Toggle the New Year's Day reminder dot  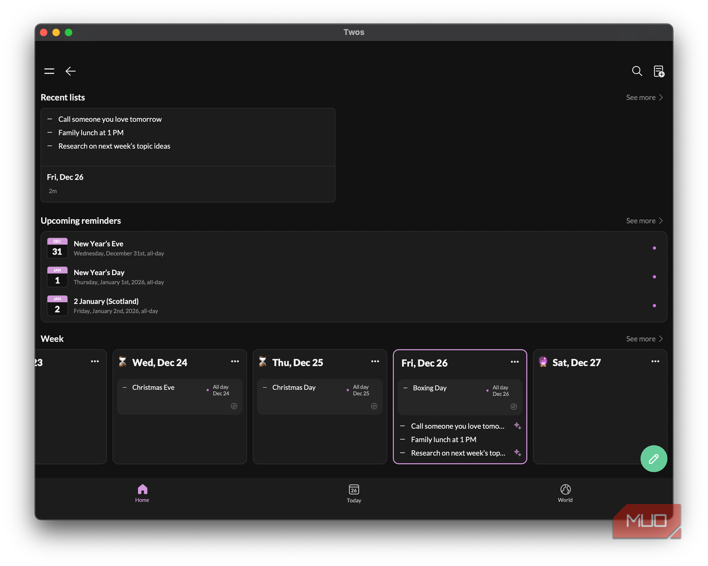click(x=654, y=277)
